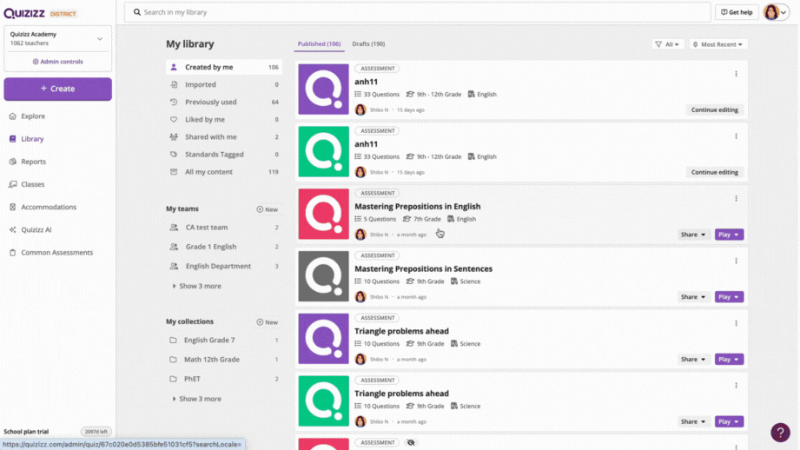800x450 pixels.
Task: Select Created by me category
Action: point(224,68)
